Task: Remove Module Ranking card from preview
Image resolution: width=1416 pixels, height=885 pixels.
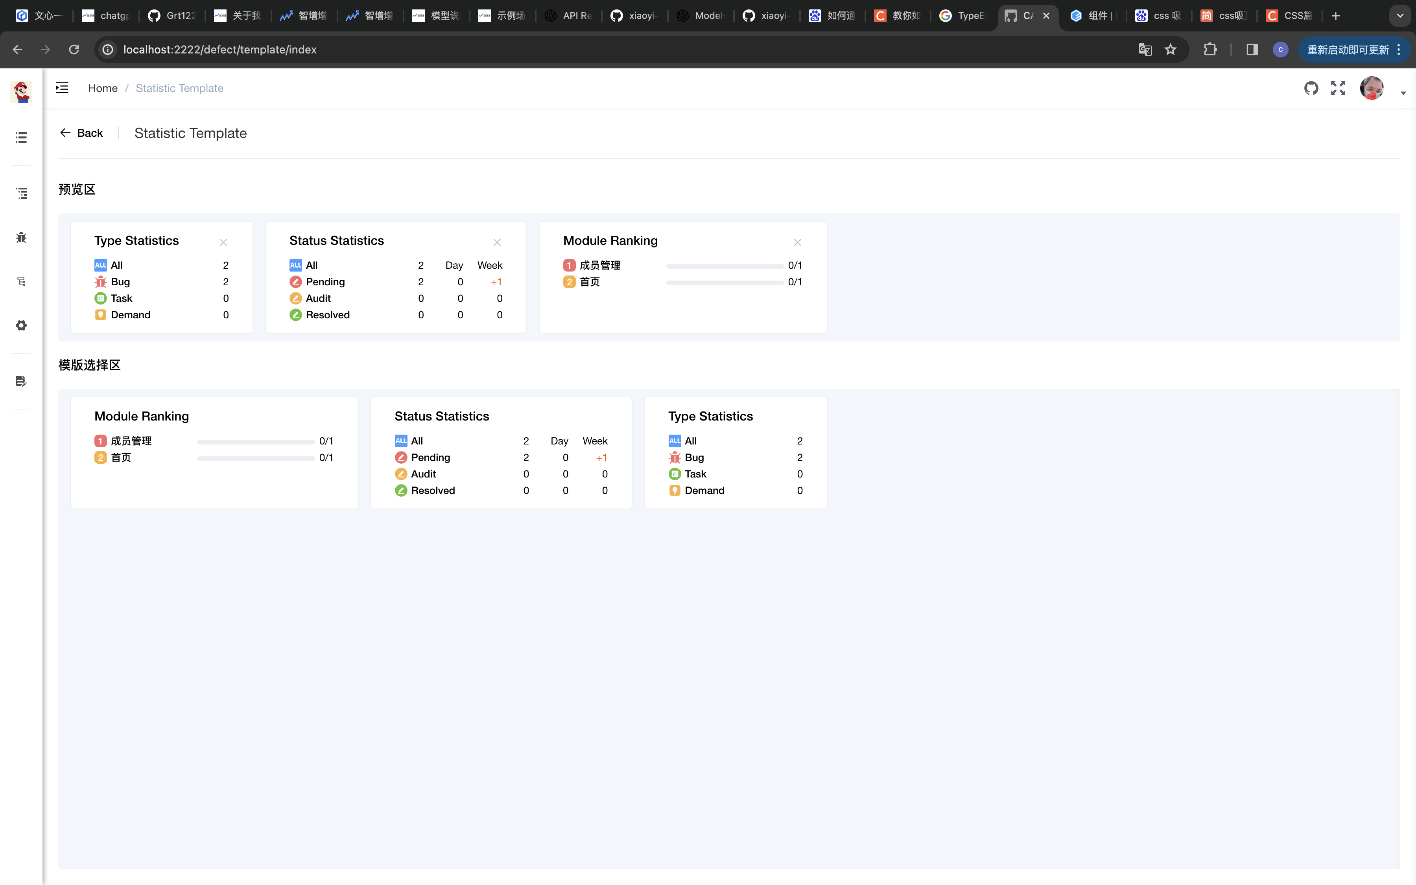Action: 797,242
